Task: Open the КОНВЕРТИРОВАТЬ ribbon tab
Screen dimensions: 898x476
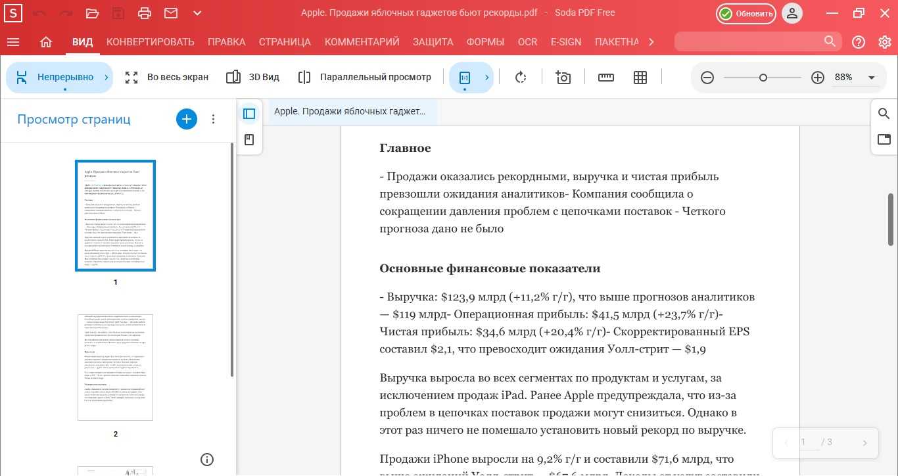Action: 151,42
